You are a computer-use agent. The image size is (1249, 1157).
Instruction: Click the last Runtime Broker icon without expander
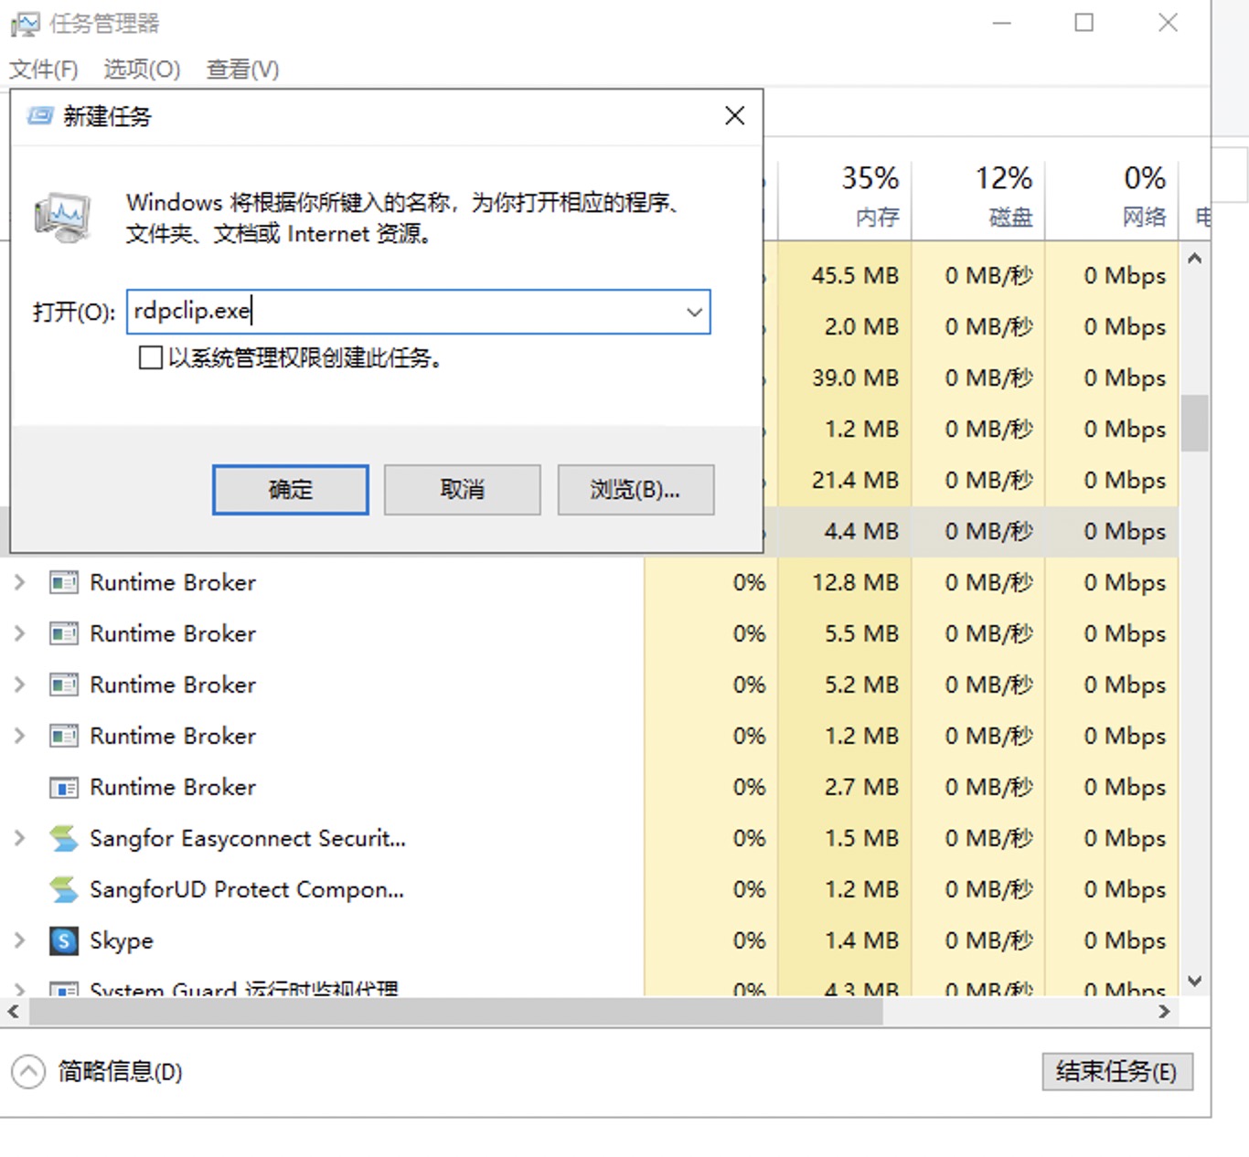tap(64, 787)
